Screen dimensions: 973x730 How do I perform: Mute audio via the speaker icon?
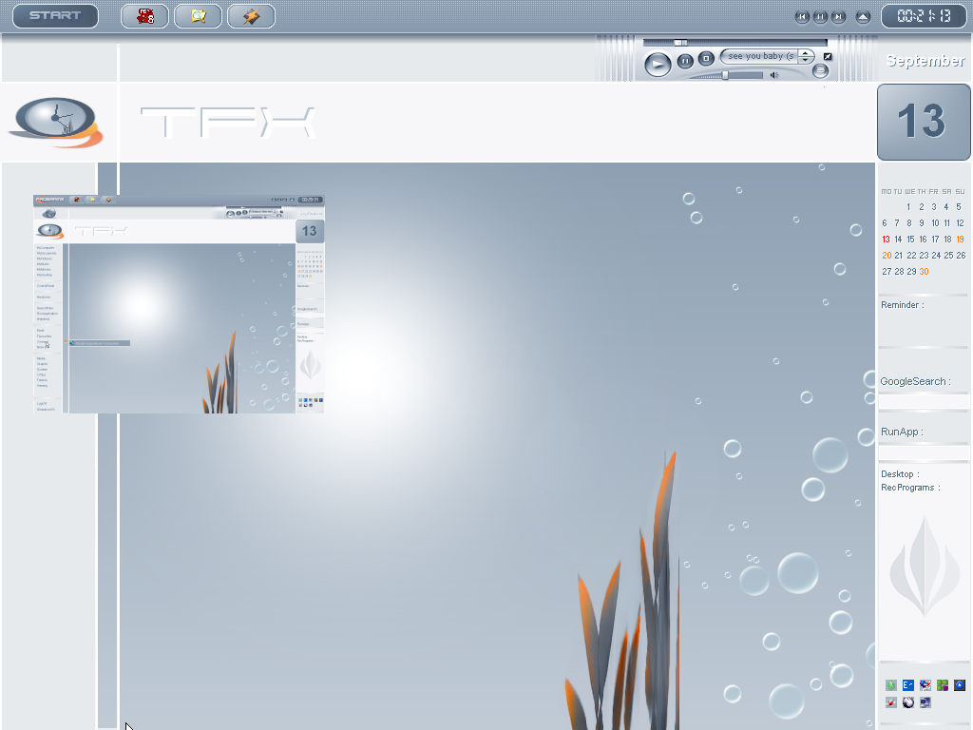click(x=774, y=75)
